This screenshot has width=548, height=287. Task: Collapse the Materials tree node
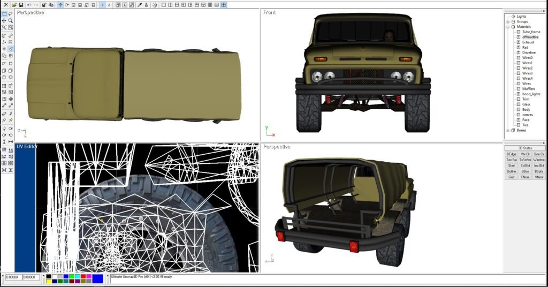pyautogui.click(x=507, y=26)
